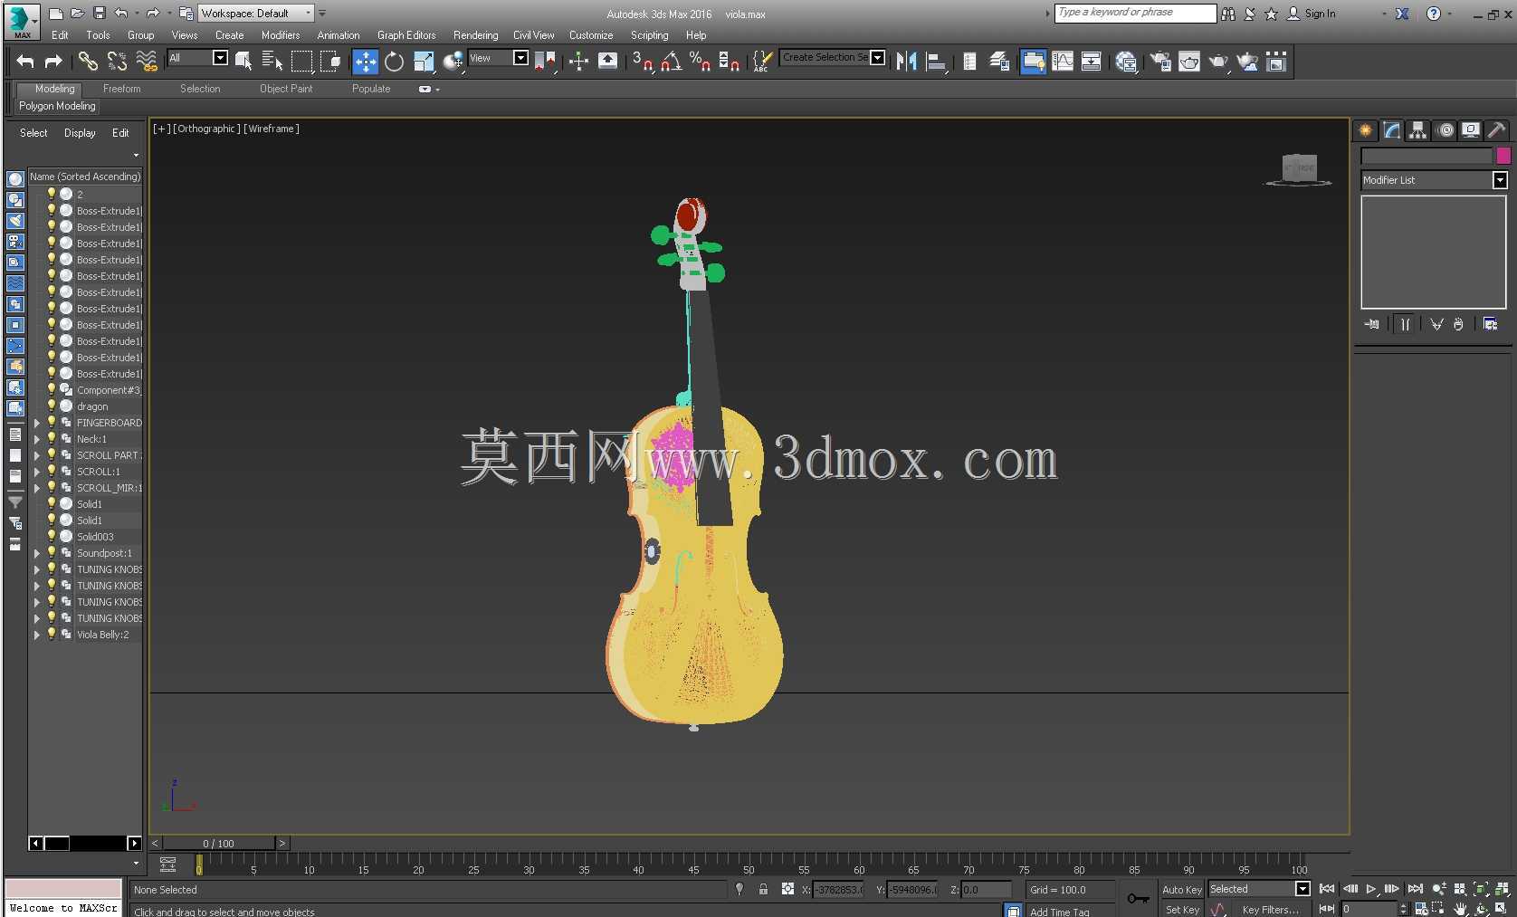Click the current frame number field

click(1369, 909)
